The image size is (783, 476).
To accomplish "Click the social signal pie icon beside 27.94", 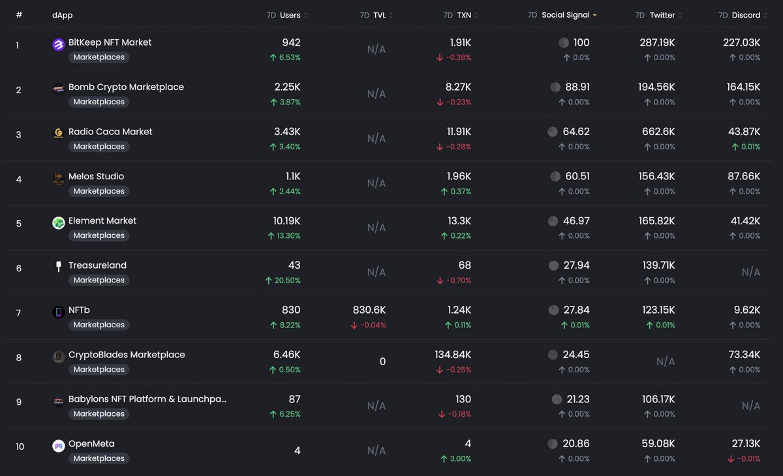I will (x=553, y=265).
